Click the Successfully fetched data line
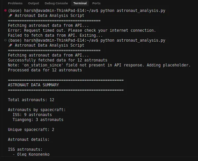 point(58,60)
